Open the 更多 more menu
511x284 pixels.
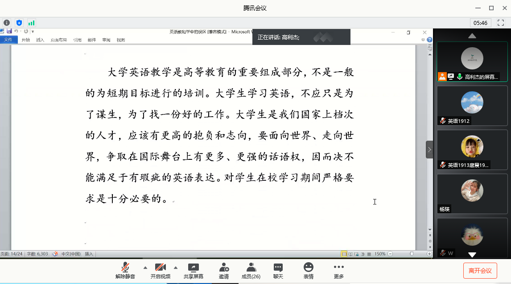pos(339,270)
